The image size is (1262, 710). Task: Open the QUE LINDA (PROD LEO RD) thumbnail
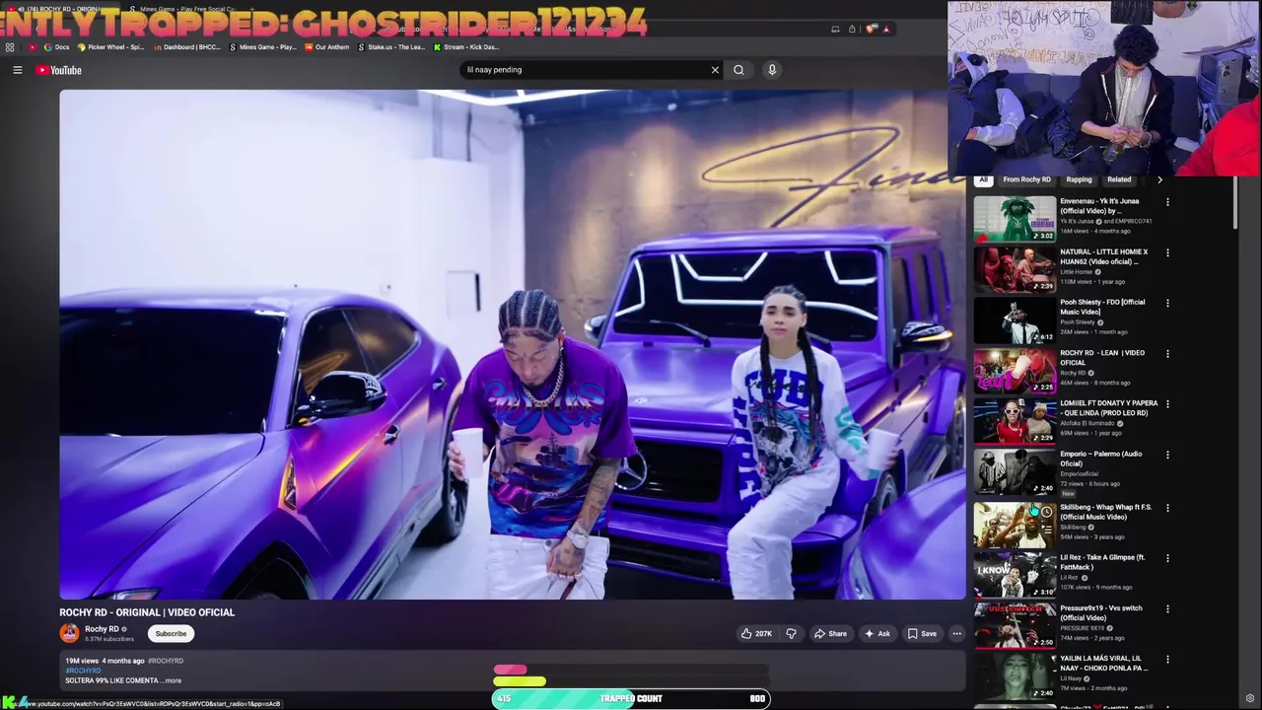pyautogui.click(x=1015, y=421)
